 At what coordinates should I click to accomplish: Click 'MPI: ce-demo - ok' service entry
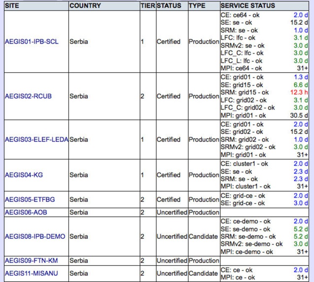click(247, 252)
